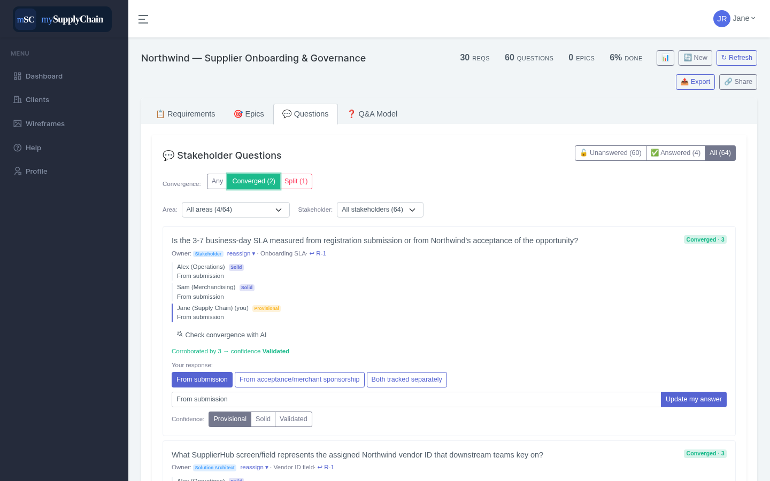770x481 pixels.
Task: Click the 60 QUESTIONS counter
Action: (x=529, y=58)
